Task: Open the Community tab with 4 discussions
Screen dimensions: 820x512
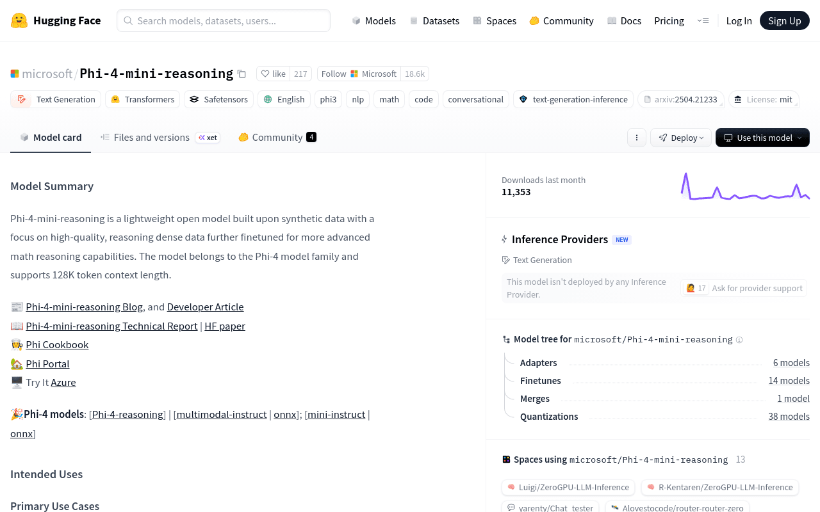Action: click(277, 137)
